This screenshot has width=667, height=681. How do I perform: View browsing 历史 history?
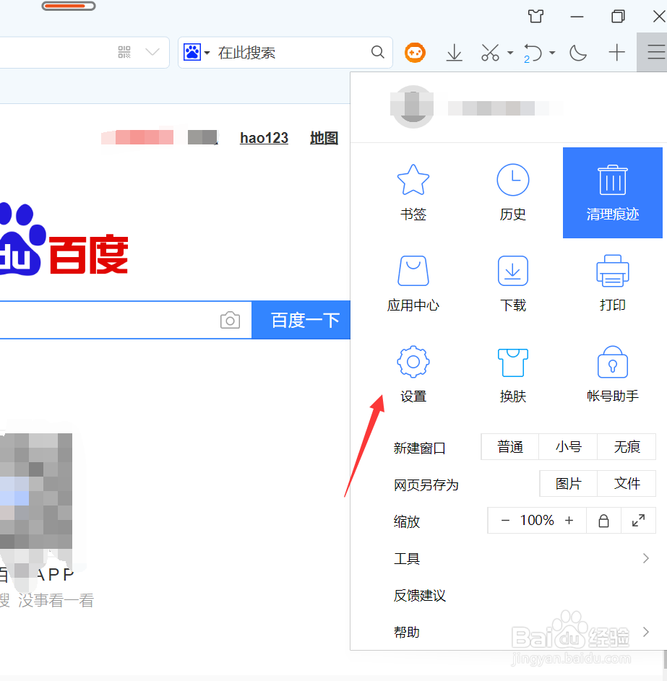click(x=513, y=191)
